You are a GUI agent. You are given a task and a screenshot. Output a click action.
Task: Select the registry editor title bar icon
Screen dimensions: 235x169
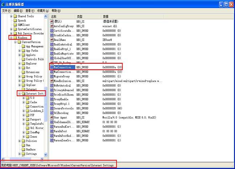4,4
